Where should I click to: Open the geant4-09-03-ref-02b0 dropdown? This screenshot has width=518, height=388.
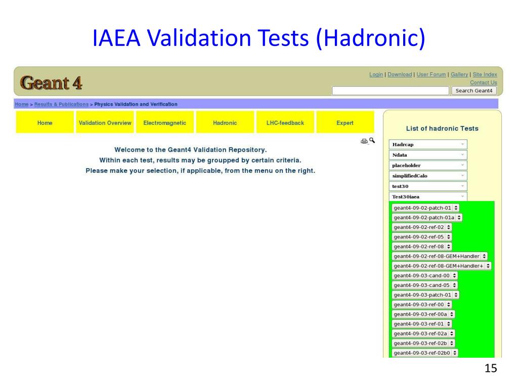425,353
